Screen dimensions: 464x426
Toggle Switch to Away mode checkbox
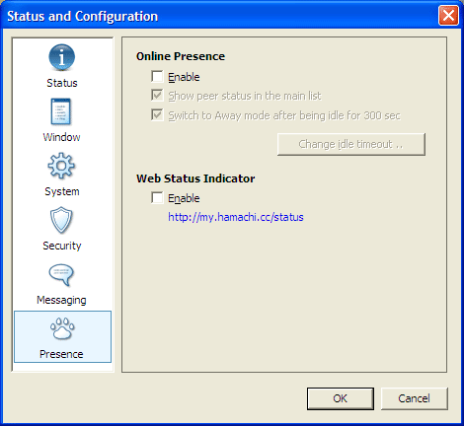click(157, 115)
